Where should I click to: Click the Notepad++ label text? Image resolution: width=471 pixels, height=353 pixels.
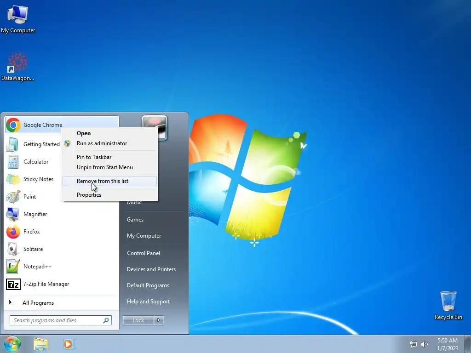coord(37,267)
